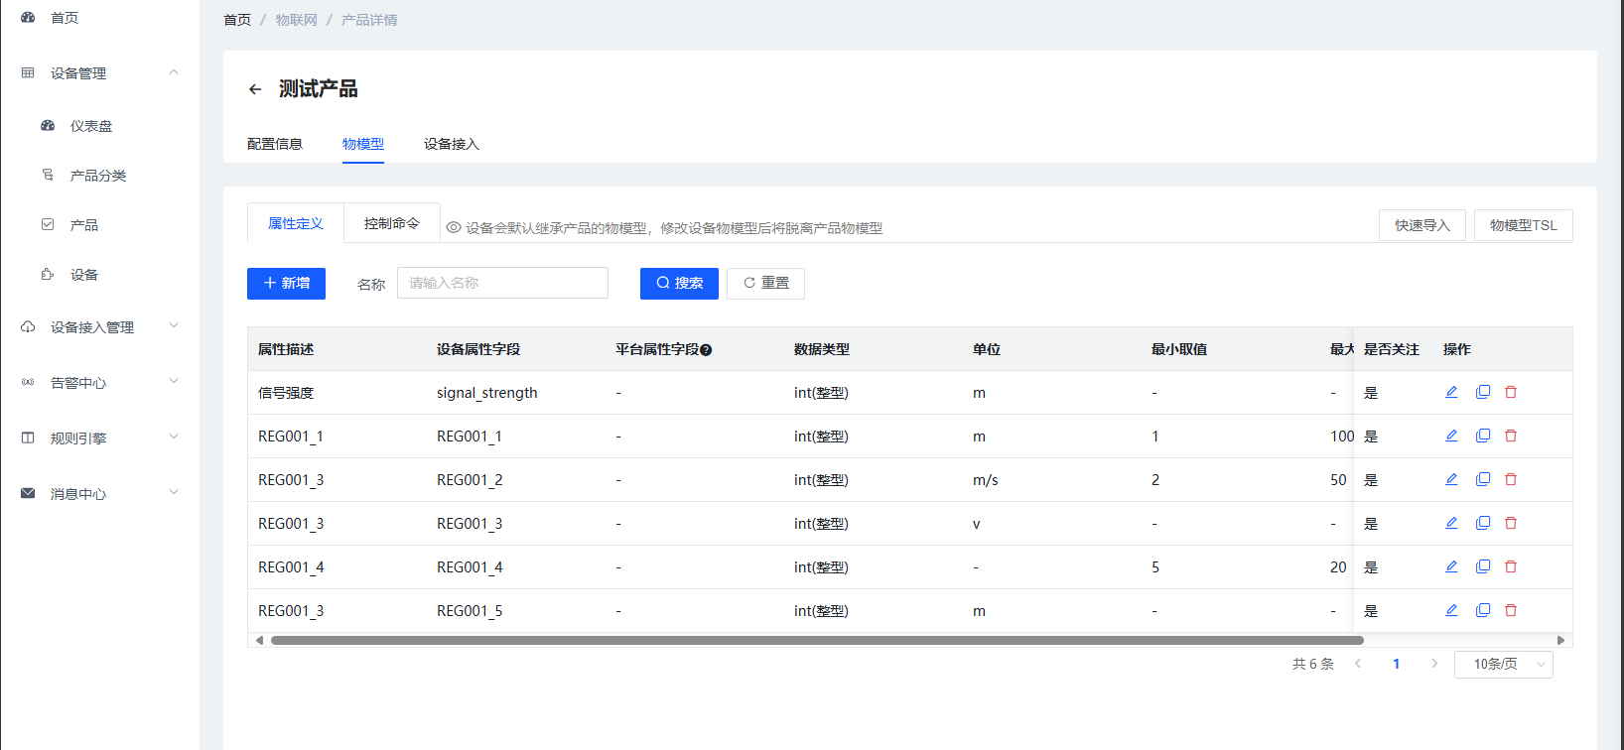Click the scrollbar right arrow under the table
The height and width of the screenshot is (750, 1624).
tap(1560, 640)
